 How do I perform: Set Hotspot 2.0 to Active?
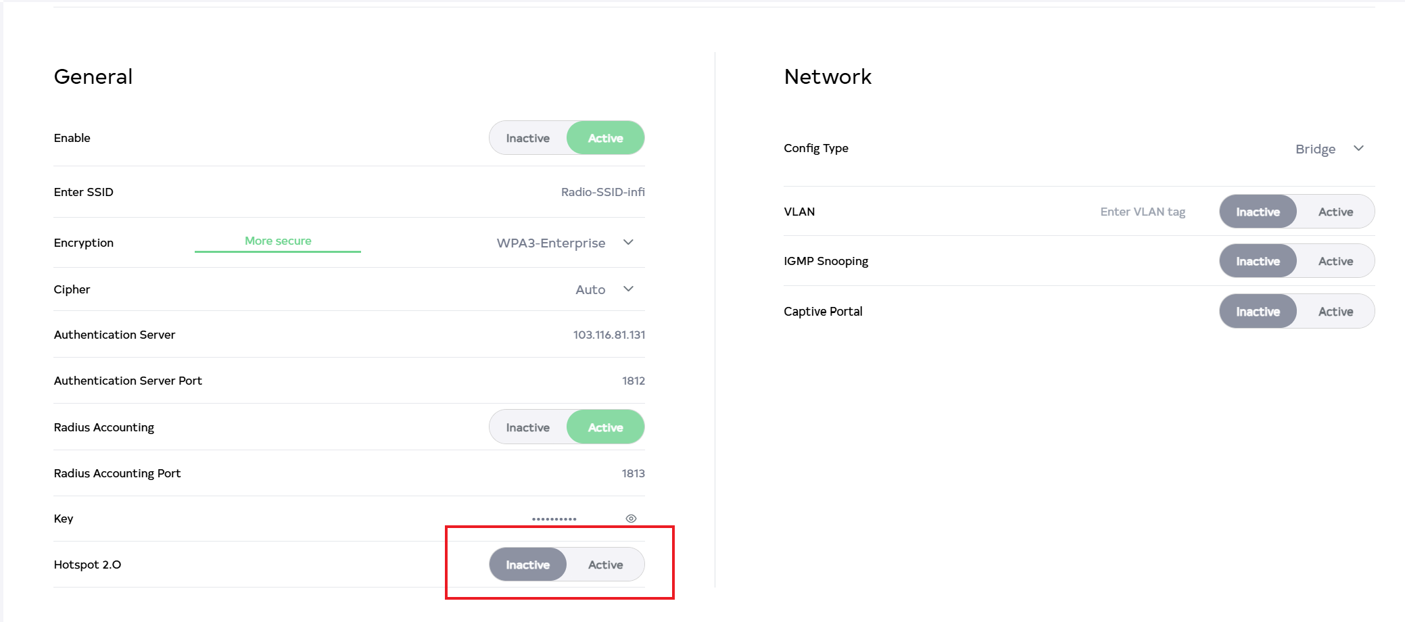click(x=605, y=565)
